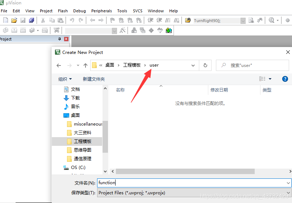Expand the 保存类型 file type dropdown
Viewport: 292px width, 203px height.
(288, 193)
